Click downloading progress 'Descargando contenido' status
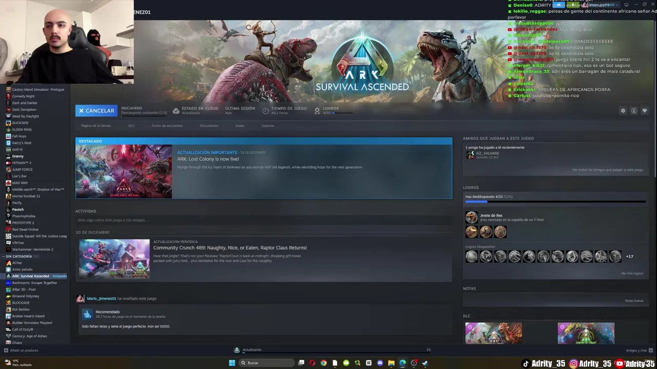657x369 pixels. pos(144,113)
